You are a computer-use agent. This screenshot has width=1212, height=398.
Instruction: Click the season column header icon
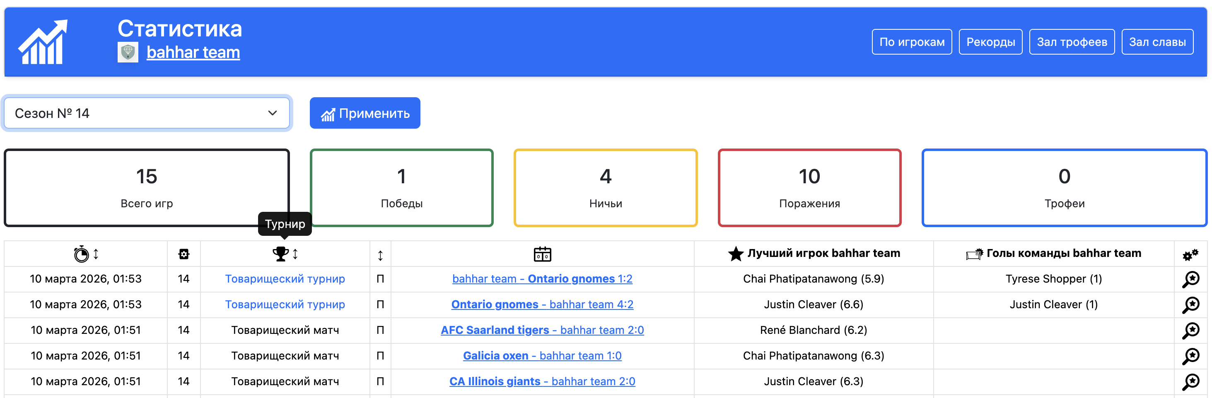183,254
